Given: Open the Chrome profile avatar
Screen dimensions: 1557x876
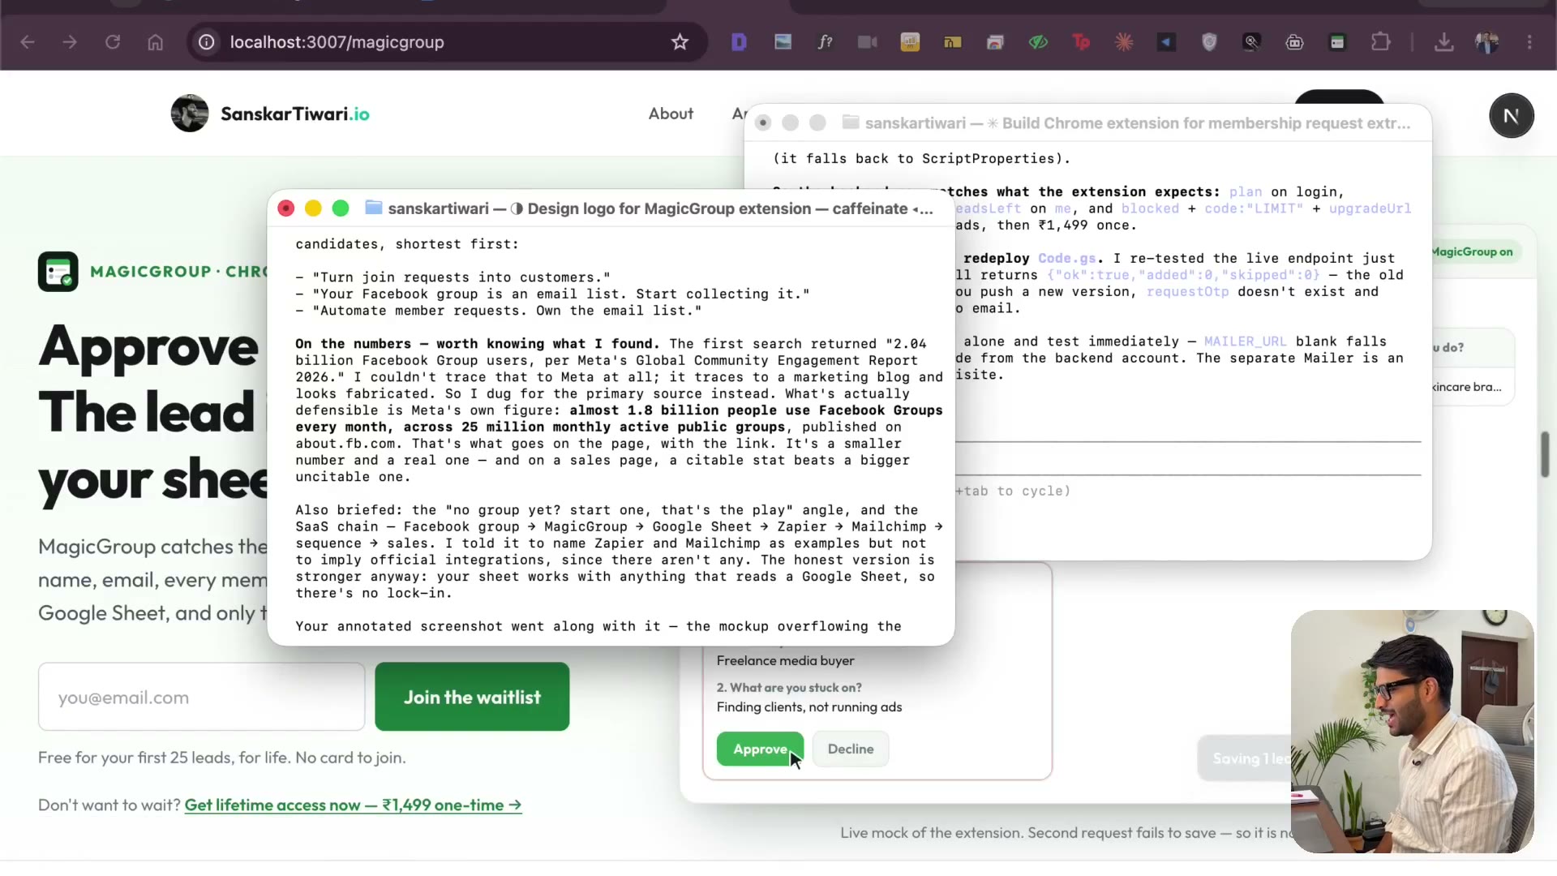Looking at the screenshot, I should click(1487, 42).
